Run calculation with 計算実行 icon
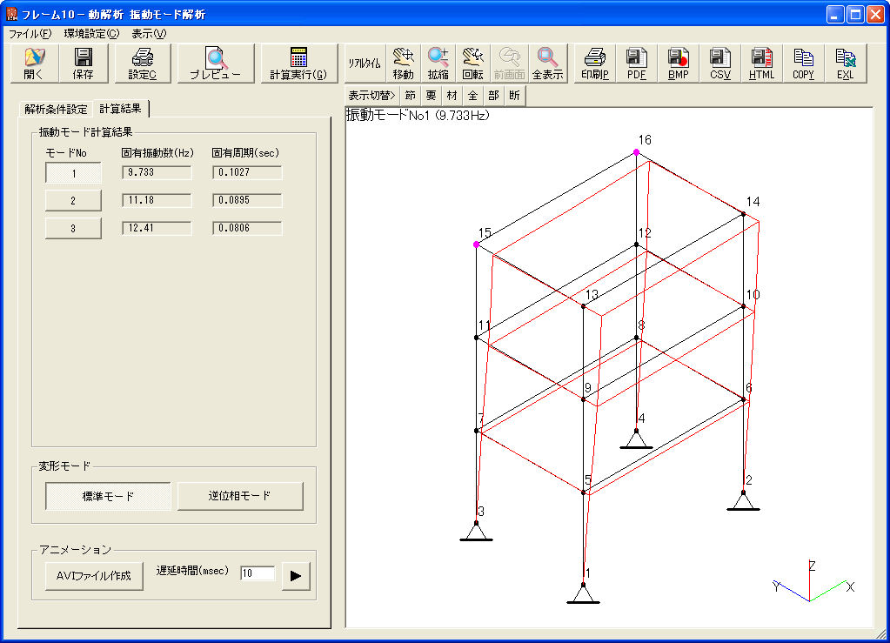890x643 pixels. tap(298, 64)
